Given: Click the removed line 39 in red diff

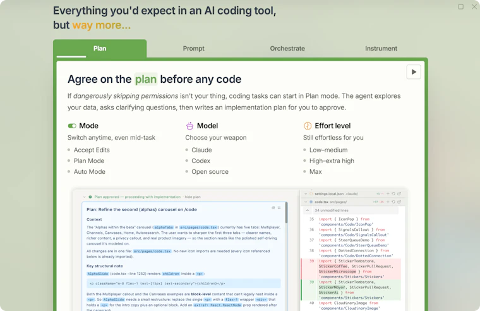Looking at the screenshot, I should pos(351,269).
